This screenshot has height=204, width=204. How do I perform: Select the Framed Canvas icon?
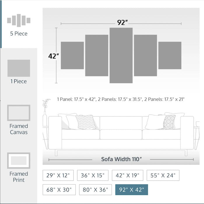click(19, 113)
